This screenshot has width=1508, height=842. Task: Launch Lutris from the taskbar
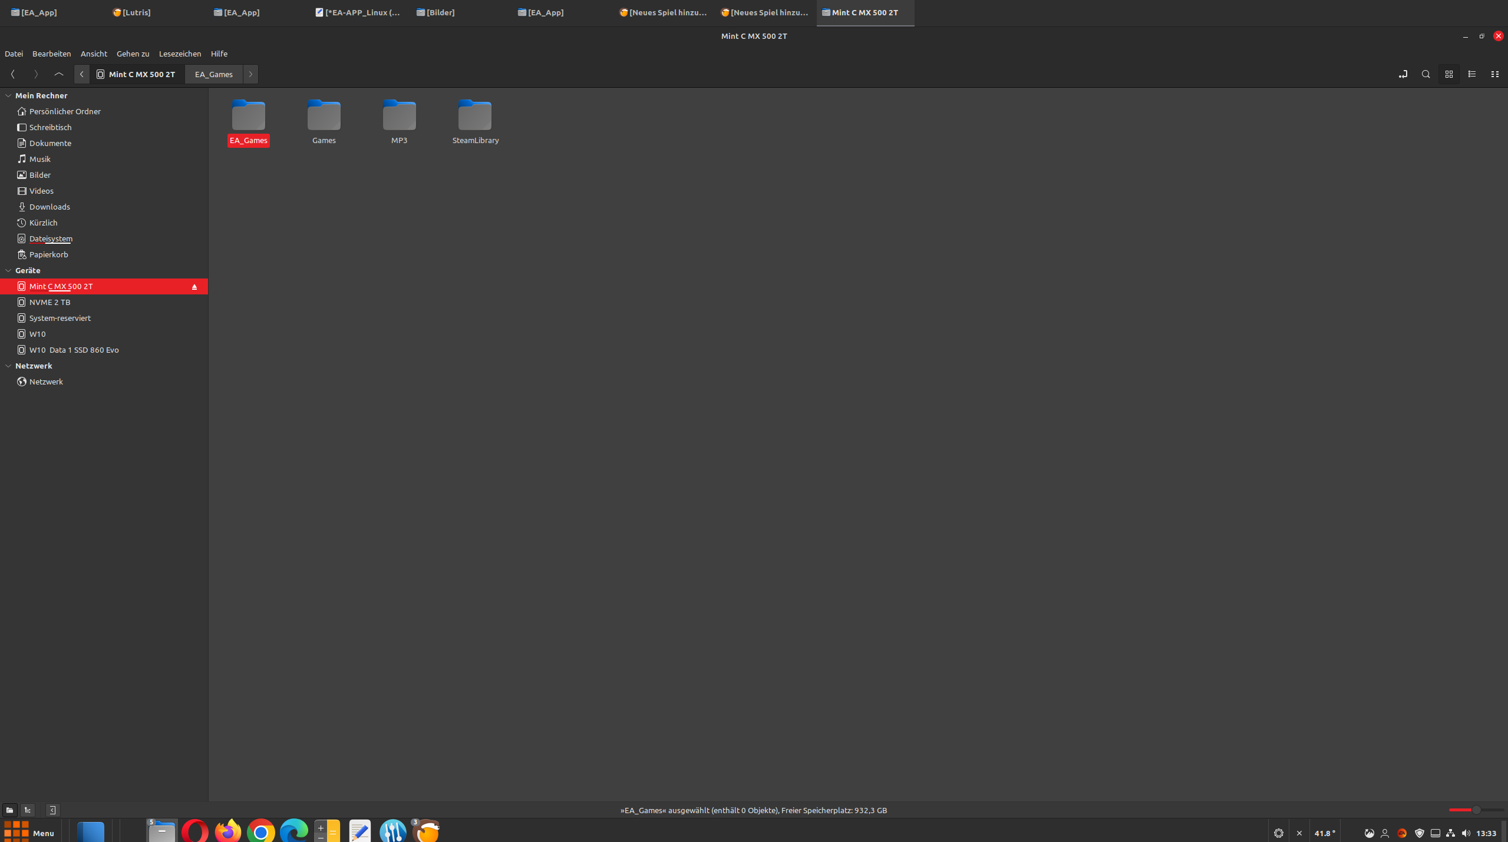(427, 831)
